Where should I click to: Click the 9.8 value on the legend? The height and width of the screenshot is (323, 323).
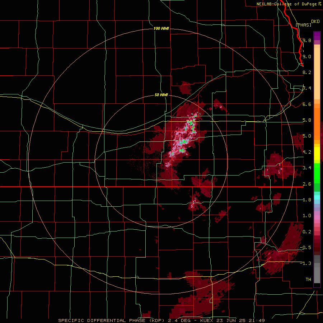[x=307, y=40]
